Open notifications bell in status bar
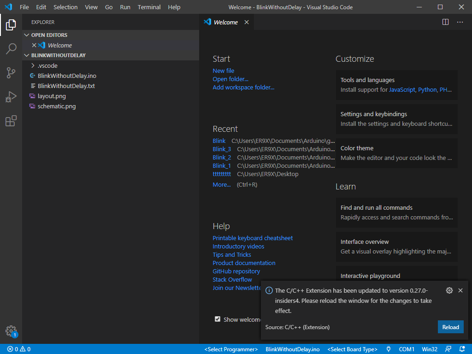The width and height of the screenshot is (472, 354). [462, 349]
